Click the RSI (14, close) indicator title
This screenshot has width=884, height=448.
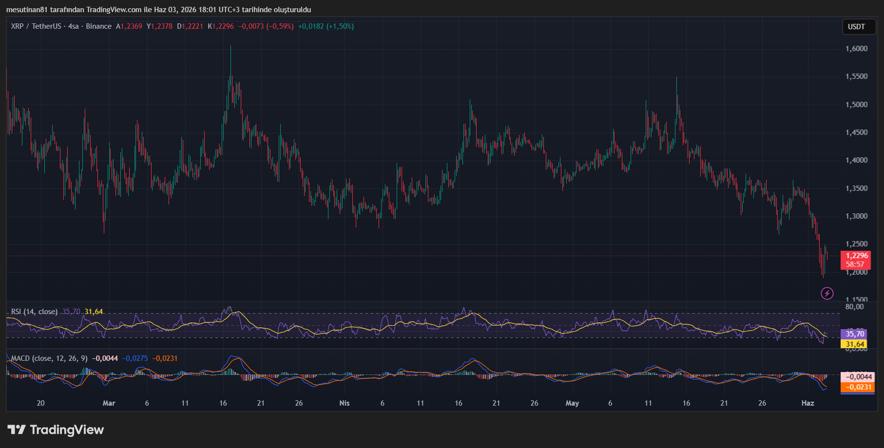(x=34, y=312)
